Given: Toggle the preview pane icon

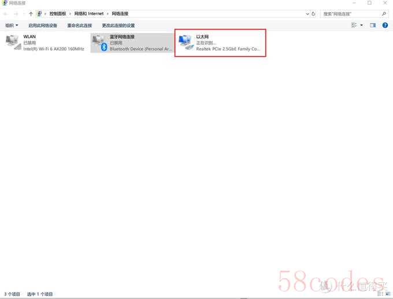Looking at the screenshot, I should pyautogui.click(x=373, y=25).
